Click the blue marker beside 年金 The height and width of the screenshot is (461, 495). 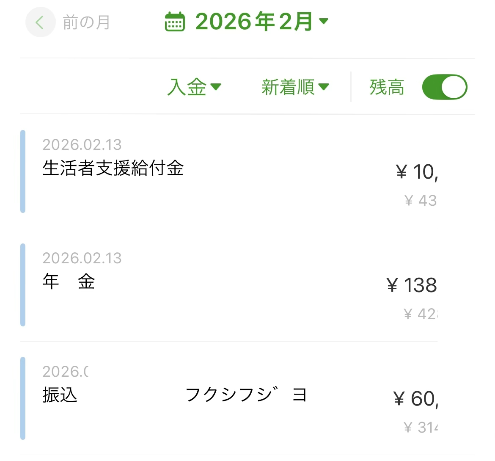pos(23,285)
